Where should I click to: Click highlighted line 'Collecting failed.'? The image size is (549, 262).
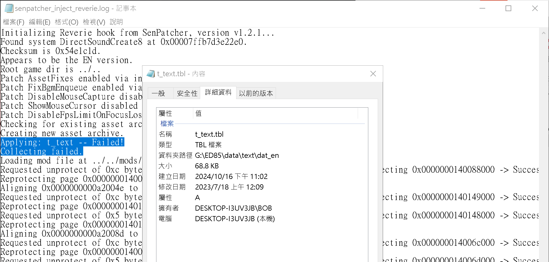tap(42, 151)
